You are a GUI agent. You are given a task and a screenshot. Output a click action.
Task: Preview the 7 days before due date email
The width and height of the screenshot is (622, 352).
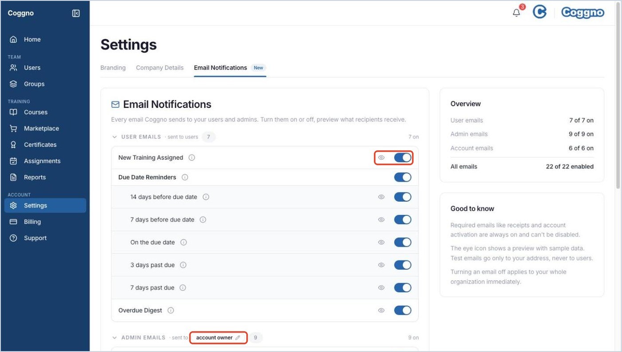coord(381,219)
